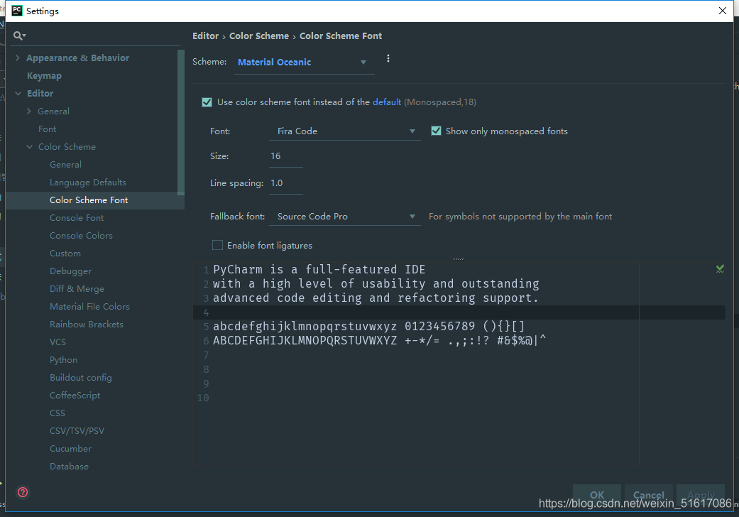Open the VCS color scheme page
Viewport: 739px width, 517px height.
tap(58, 342)
